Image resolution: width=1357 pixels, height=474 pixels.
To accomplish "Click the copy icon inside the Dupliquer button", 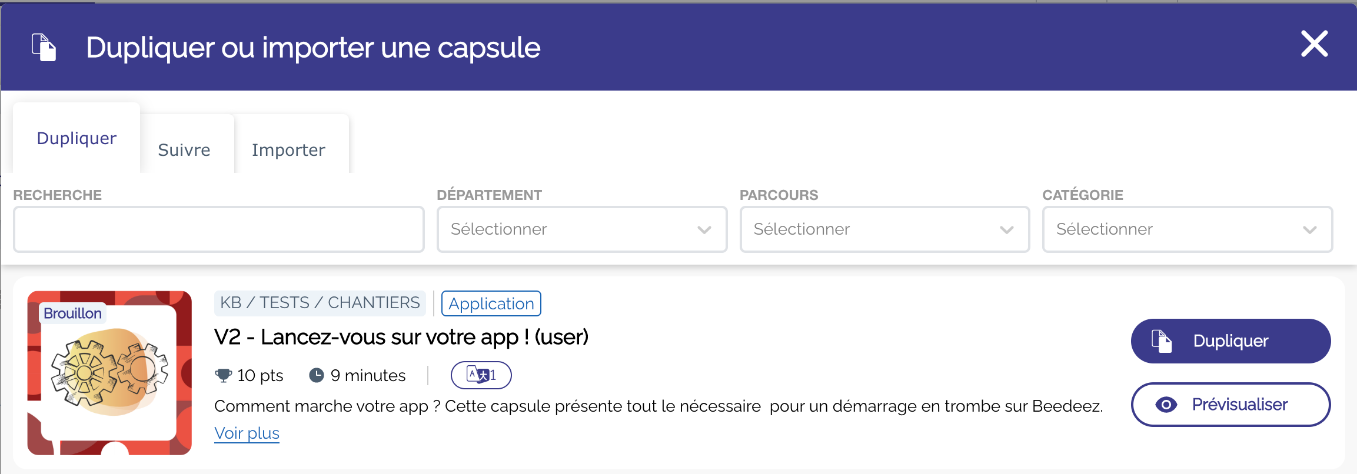I will pos(1162,341).
